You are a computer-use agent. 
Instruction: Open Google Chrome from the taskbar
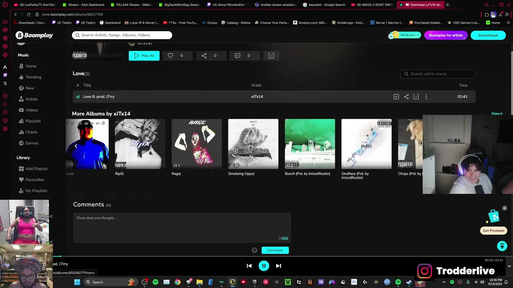pyautogui.click(x=177, y=282)
